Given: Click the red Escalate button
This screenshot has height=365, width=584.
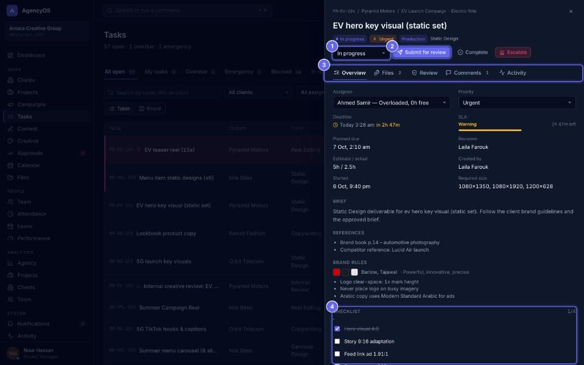Looking at the screenshot, I should 513,52.
